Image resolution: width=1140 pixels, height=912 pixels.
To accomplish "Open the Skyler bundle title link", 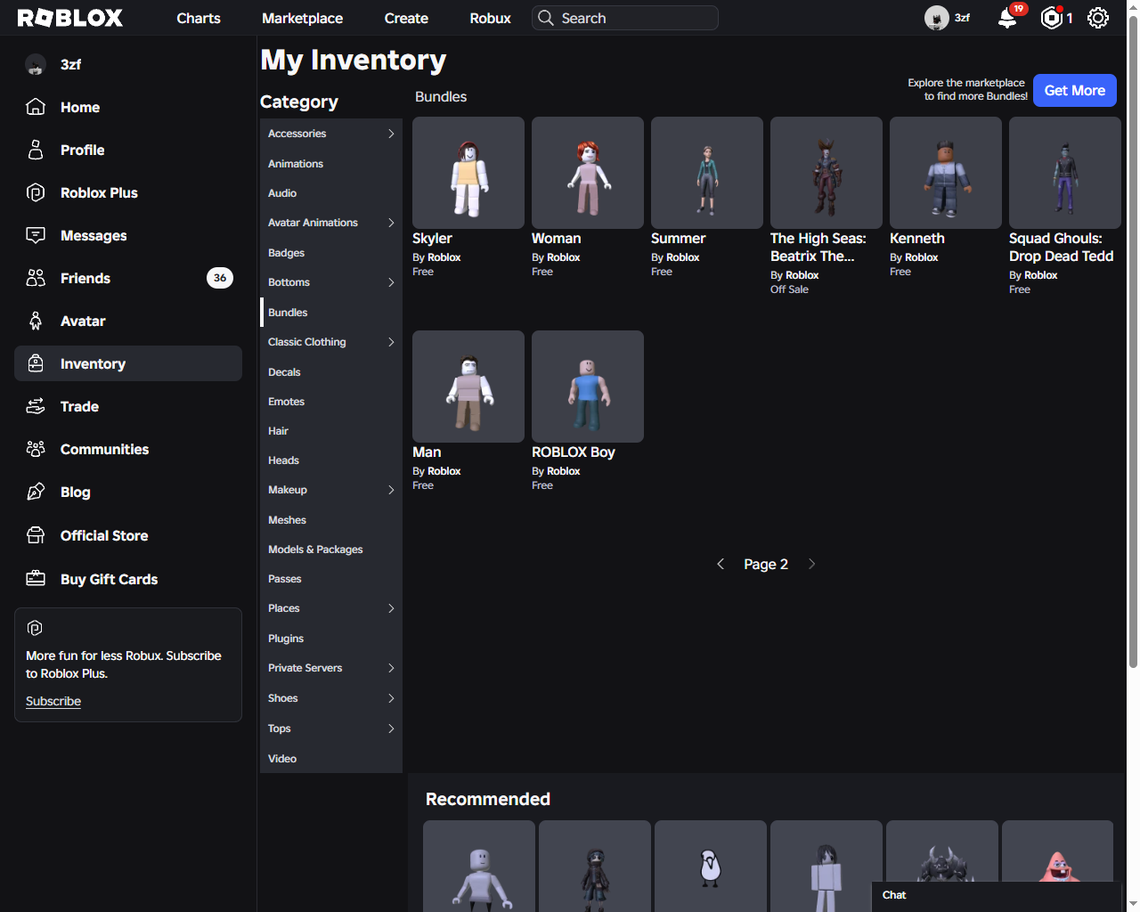I will point(432,239).
